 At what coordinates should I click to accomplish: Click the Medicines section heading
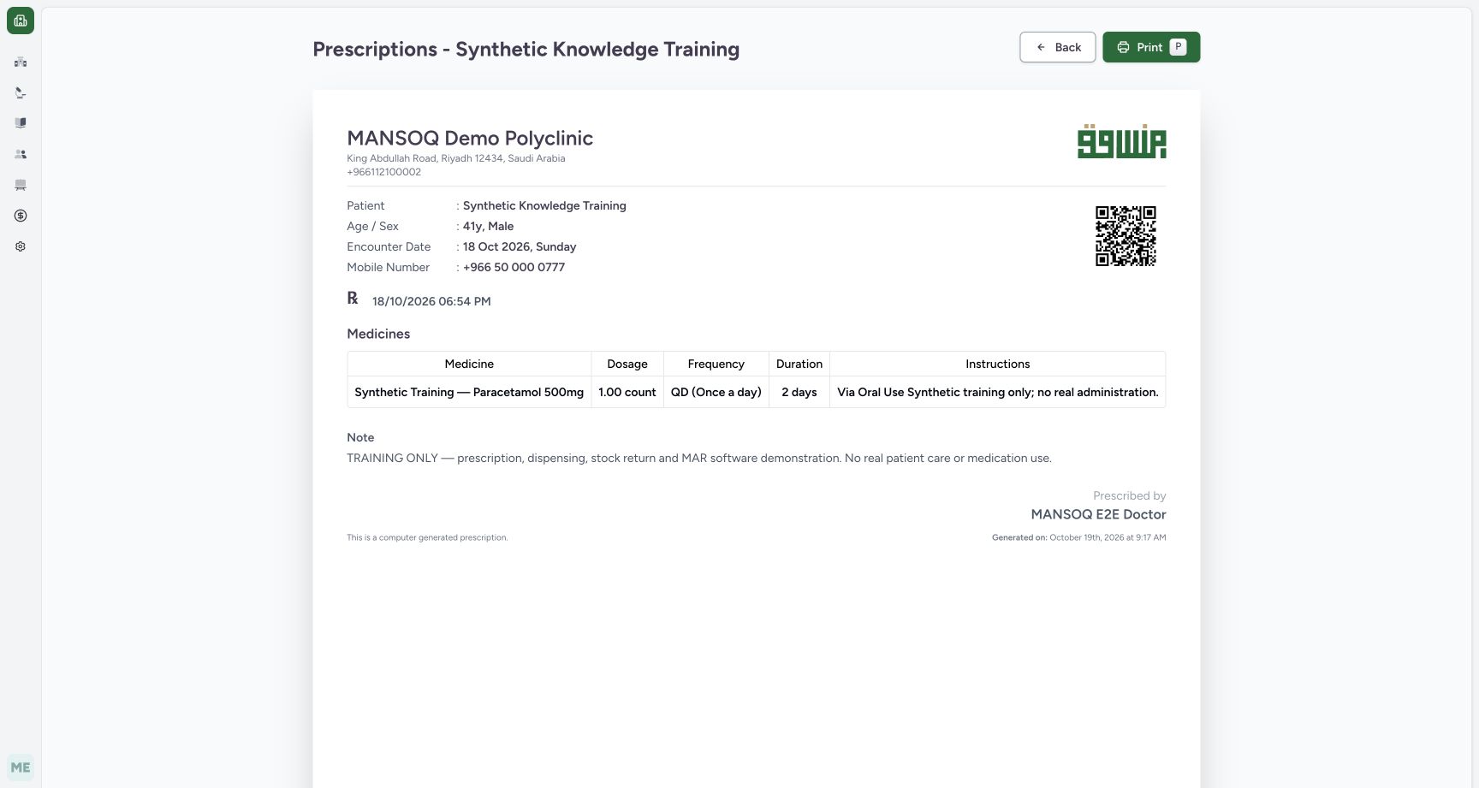click(x=378, y=334)
